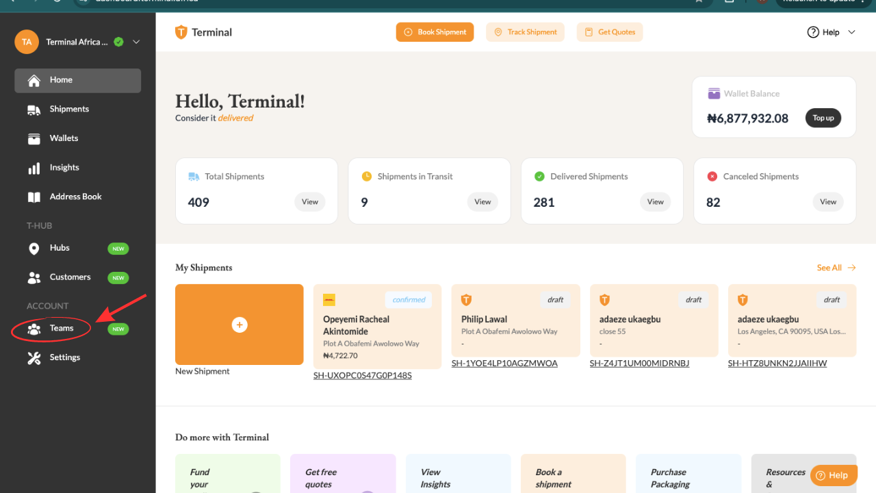View Shipments in Transit
The image size is (876, 493).
(482, 202)
